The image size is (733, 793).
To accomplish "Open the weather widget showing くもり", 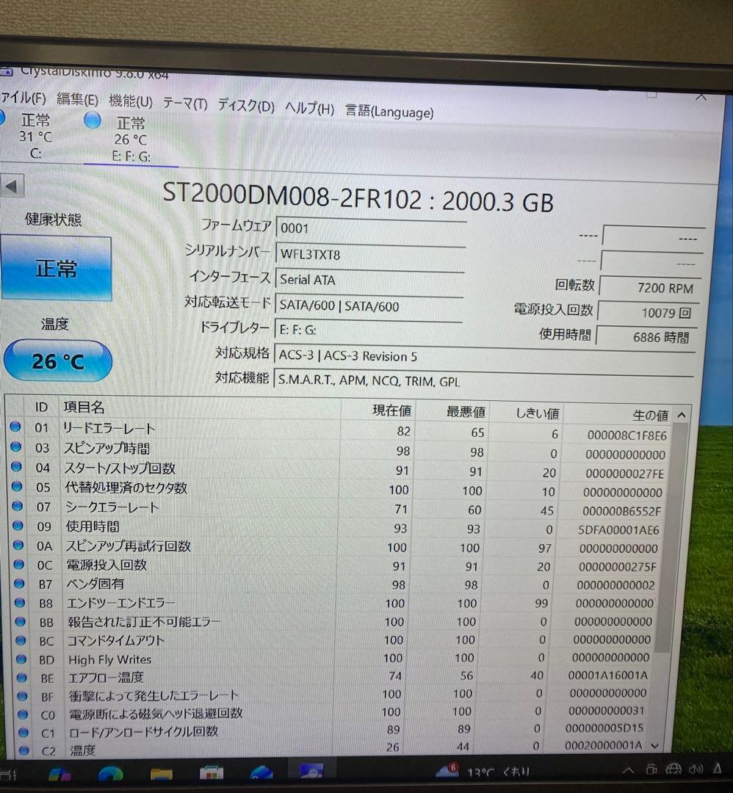I will coord(483,771).
